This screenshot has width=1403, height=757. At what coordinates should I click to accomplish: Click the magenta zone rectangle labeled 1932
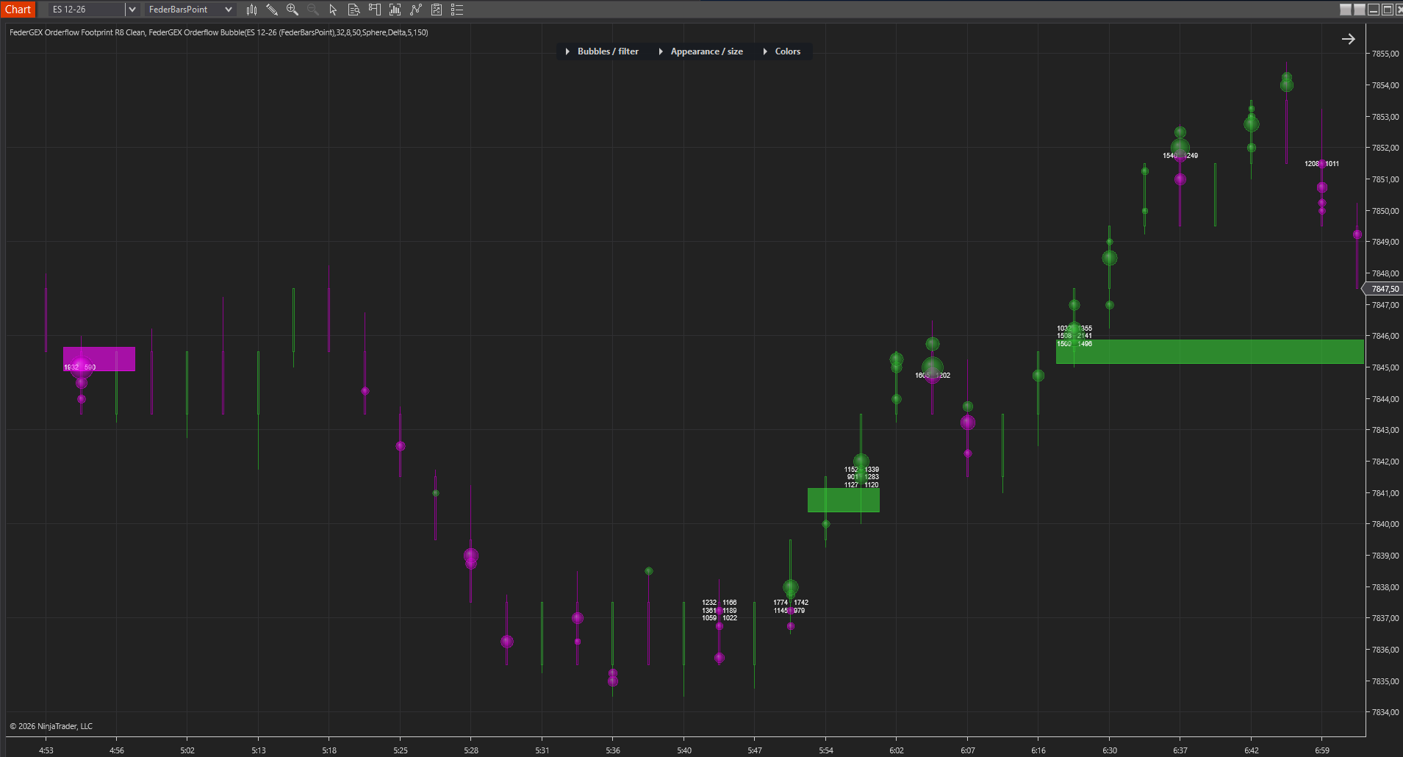coord(99,359)
